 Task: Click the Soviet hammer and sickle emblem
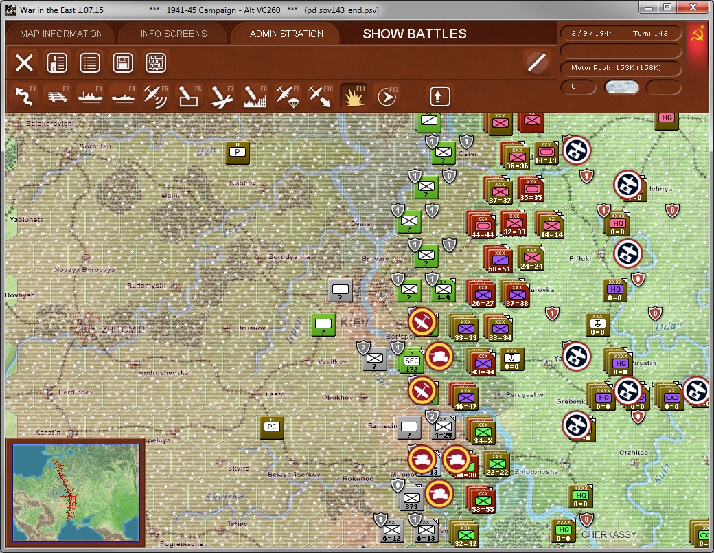click(697, 34)
